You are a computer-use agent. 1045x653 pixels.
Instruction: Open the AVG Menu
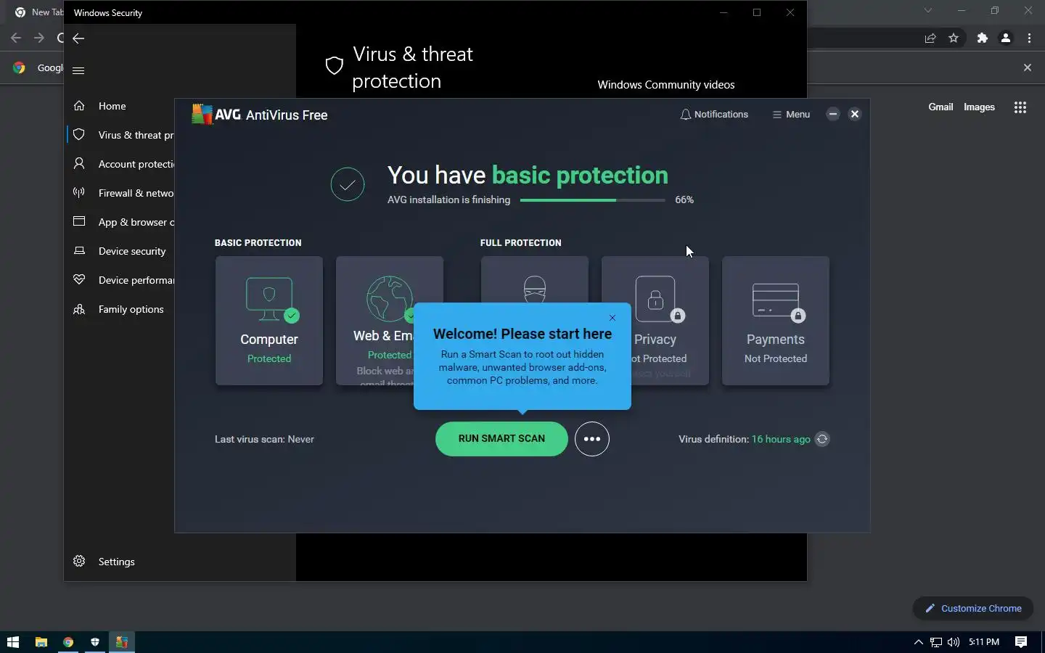pos(791,115)
